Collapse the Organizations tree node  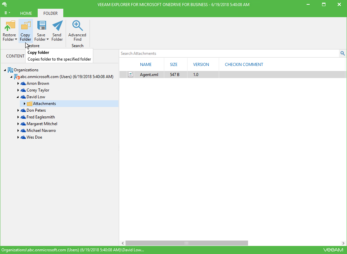tap(5, 70)
